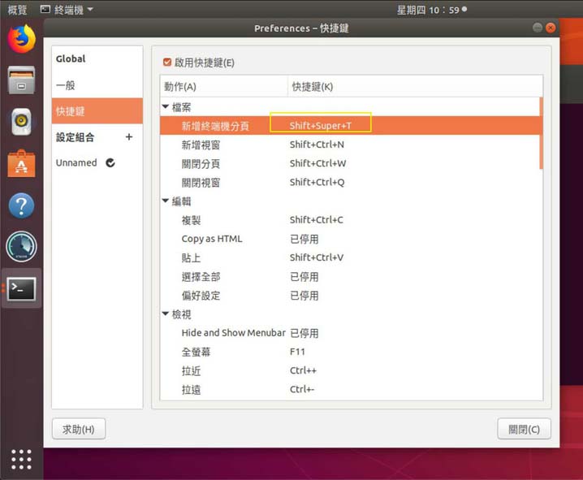Select the 貼上 row

click(352, 257)
